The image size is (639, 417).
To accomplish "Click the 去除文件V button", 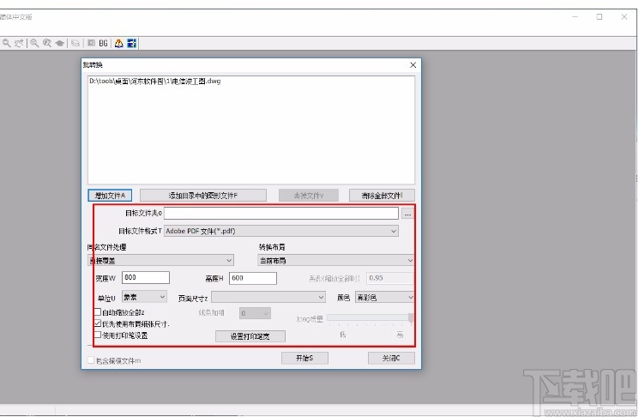I will (x=309, y=196).
